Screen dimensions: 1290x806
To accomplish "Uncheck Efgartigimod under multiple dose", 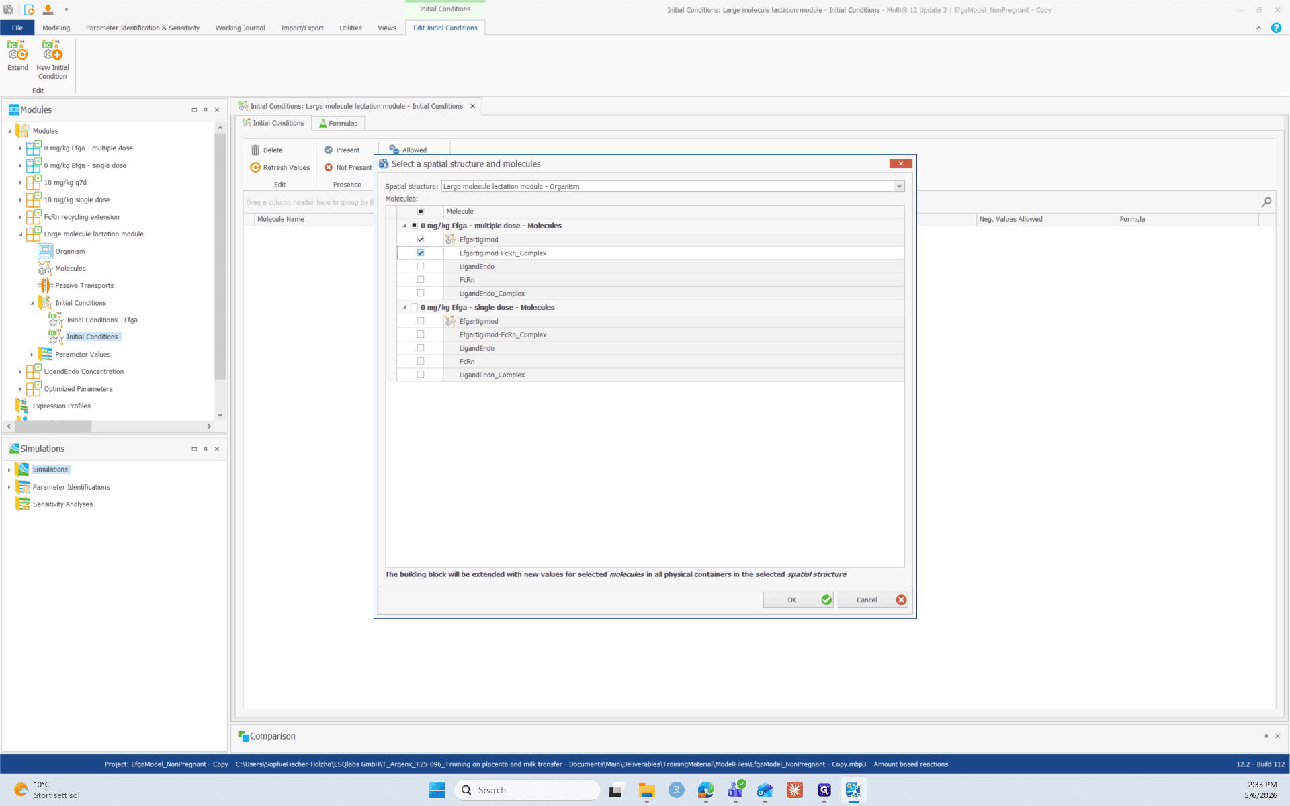I will pos(421,239).
